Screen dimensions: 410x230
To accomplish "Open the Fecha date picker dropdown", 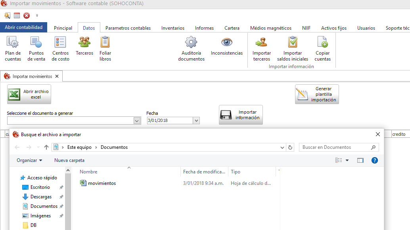I will [x=196, y=121].
